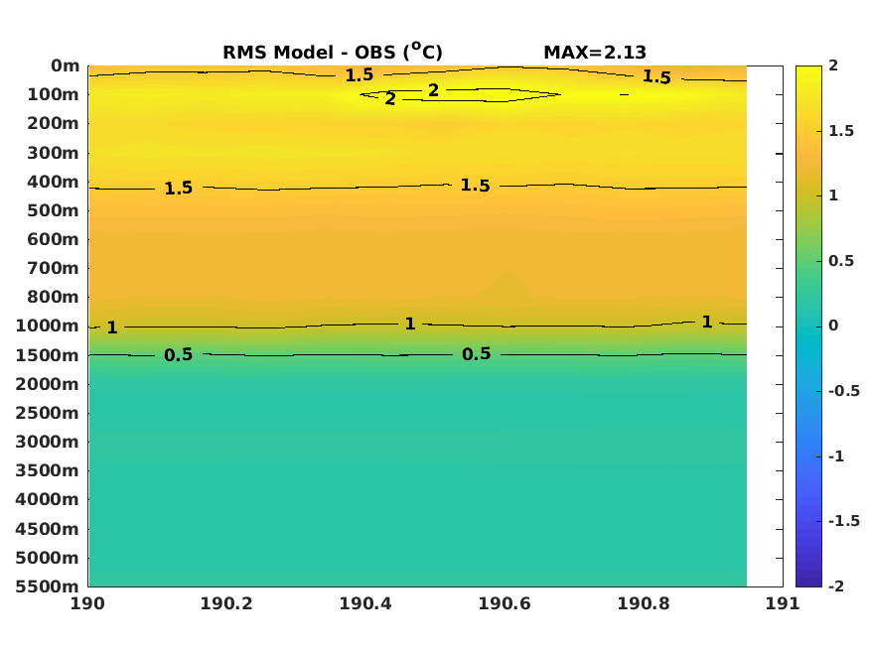The height and width of the screenshot is (651, 869).
Task: Click the colorbar tick label "-1"
Action: click(x=836, y=456)
